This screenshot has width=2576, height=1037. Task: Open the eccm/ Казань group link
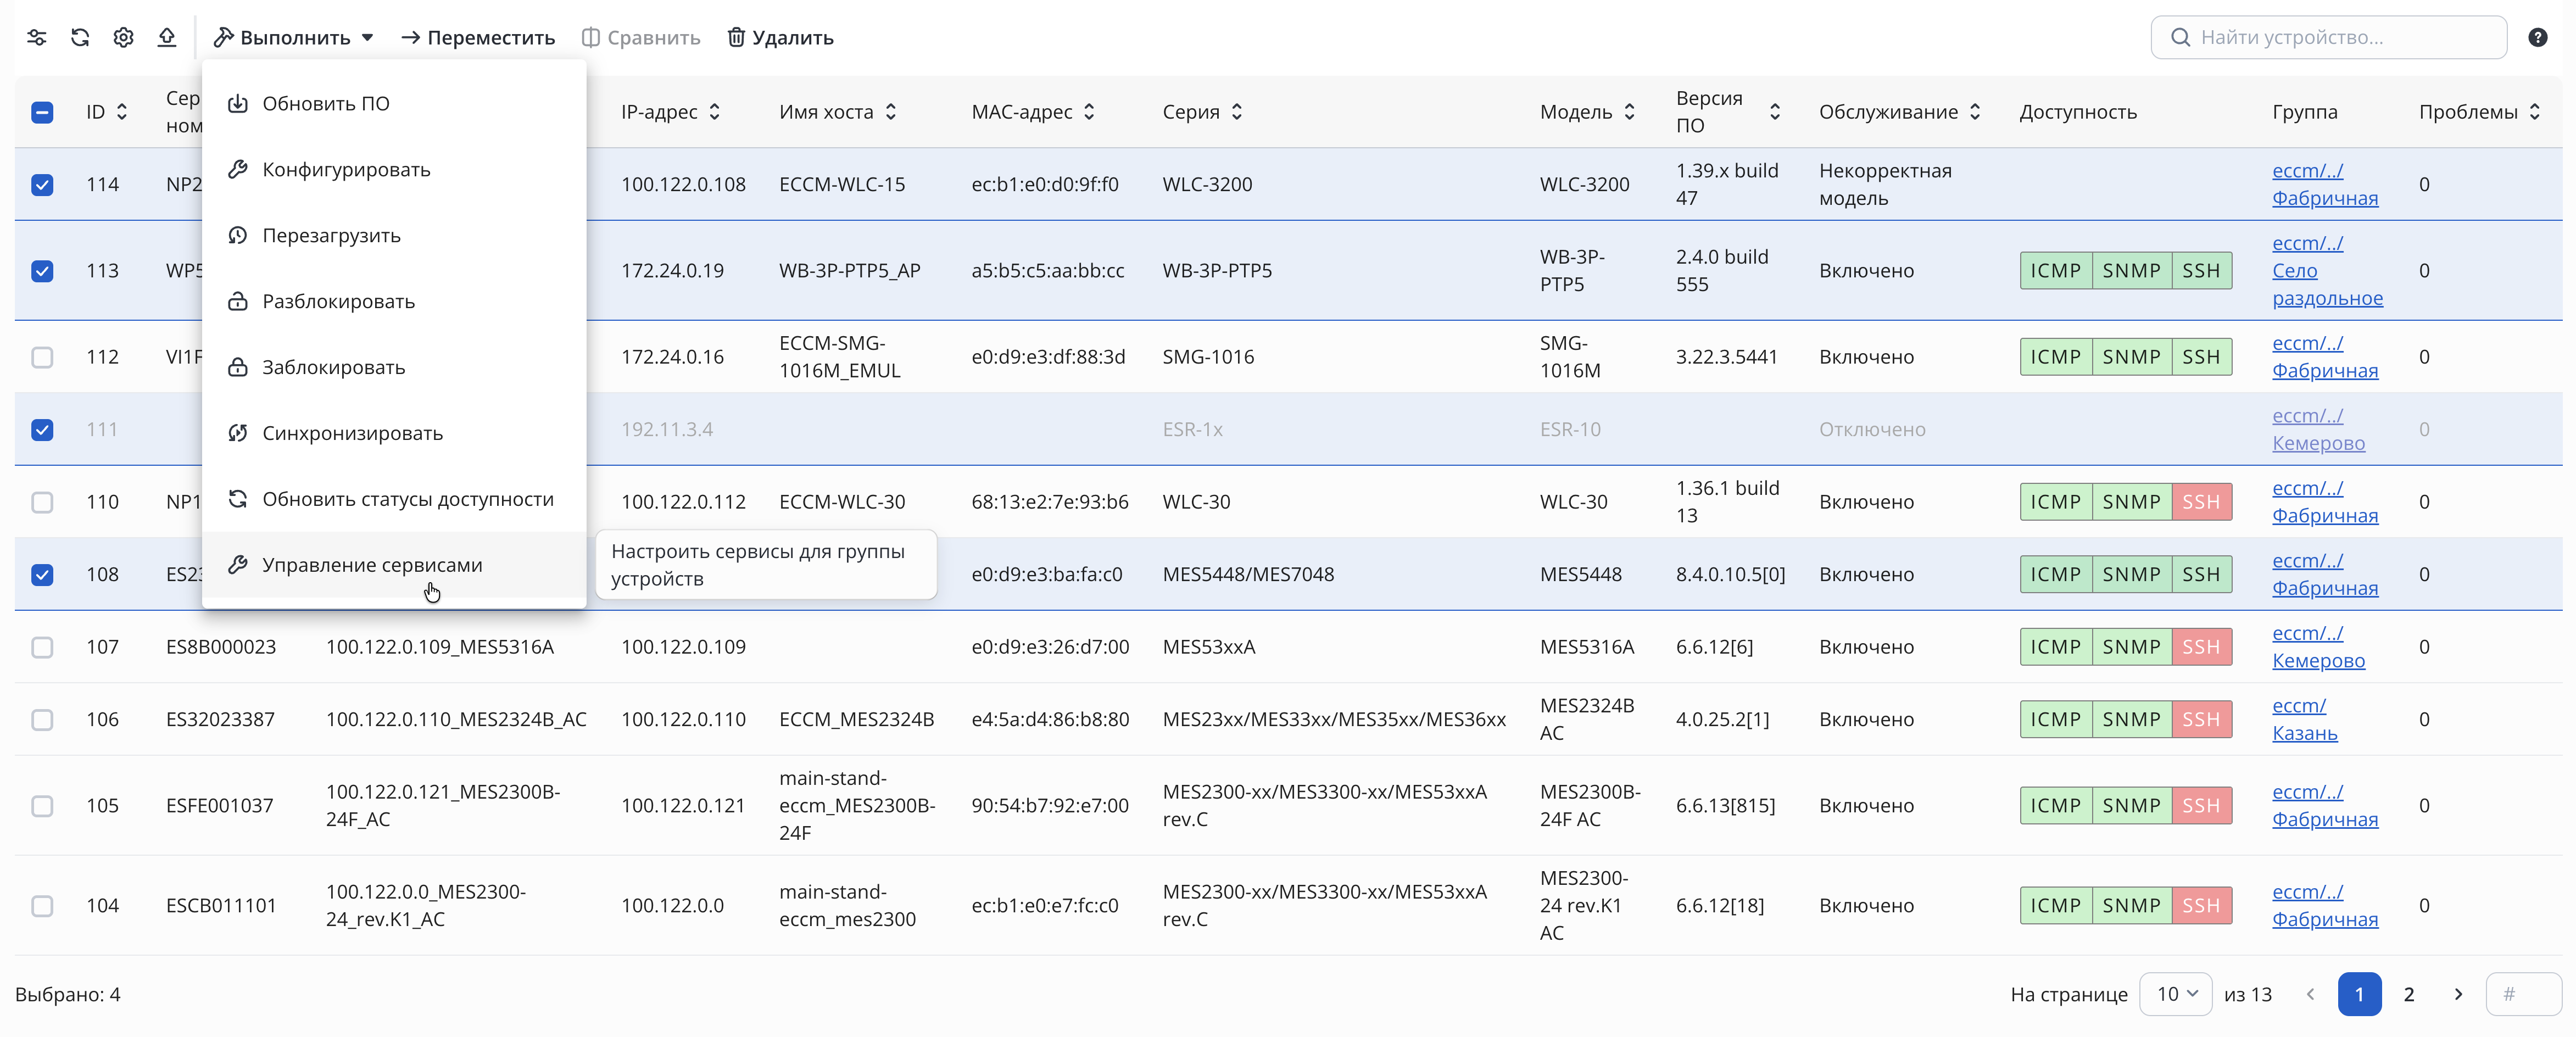(x=2304, y=719)
